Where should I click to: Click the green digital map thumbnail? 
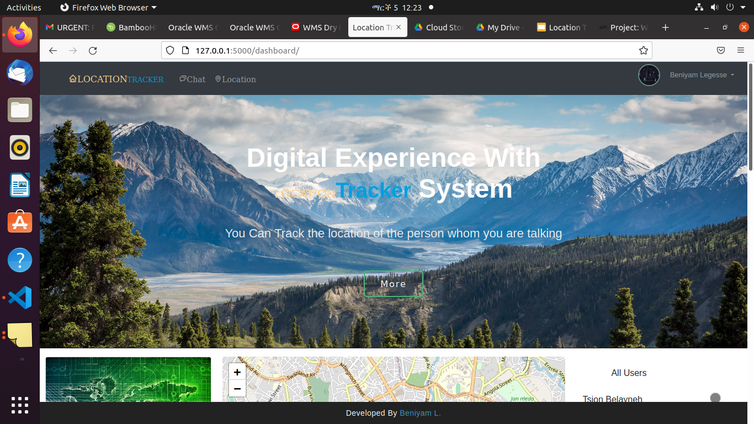coord(128,379)
